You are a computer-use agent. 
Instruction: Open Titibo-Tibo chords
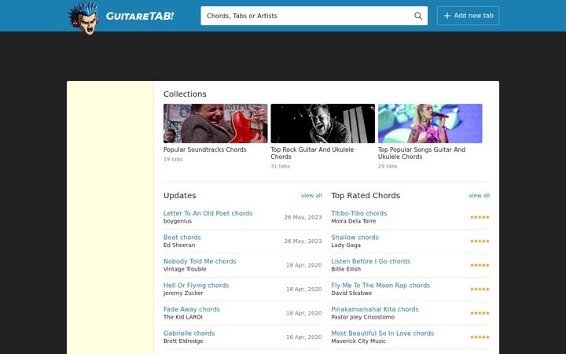[358, 213]
